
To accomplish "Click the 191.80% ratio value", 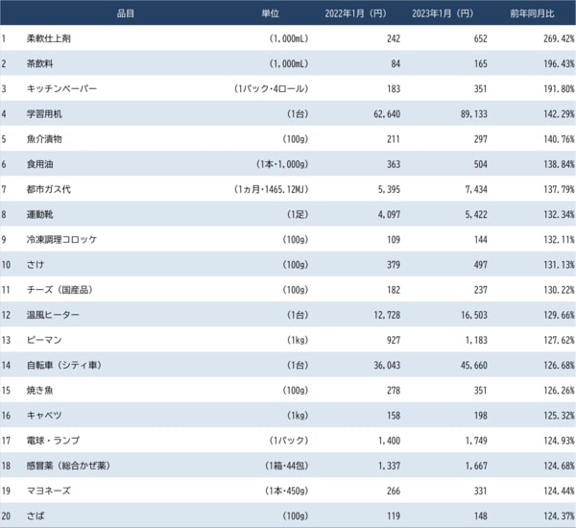I will point(559,88).
